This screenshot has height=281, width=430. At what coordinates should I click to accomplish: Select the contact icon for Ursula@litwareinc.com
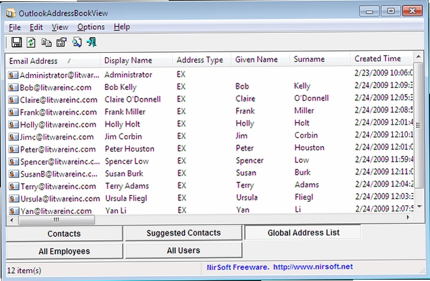point(14,199)
